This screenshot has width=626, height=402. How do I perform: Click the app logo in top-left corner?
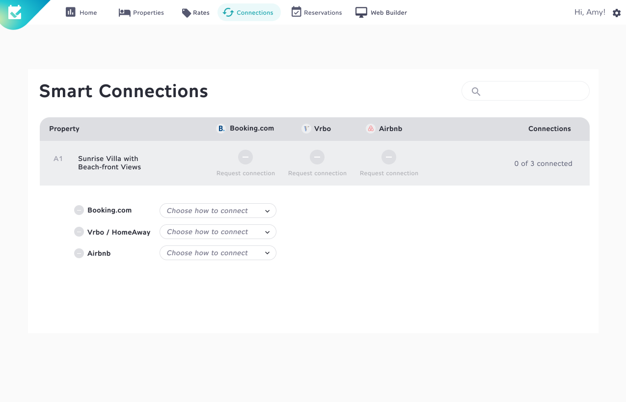15,12
